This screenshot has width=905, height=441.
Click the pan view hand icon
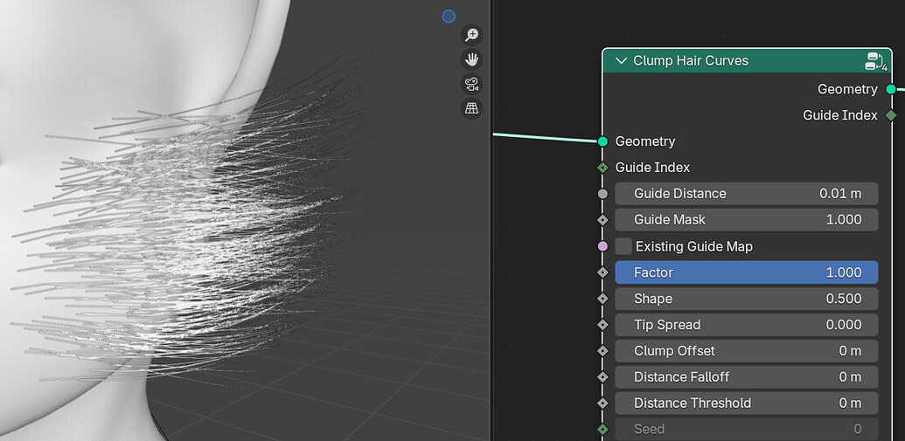point(471,59)
